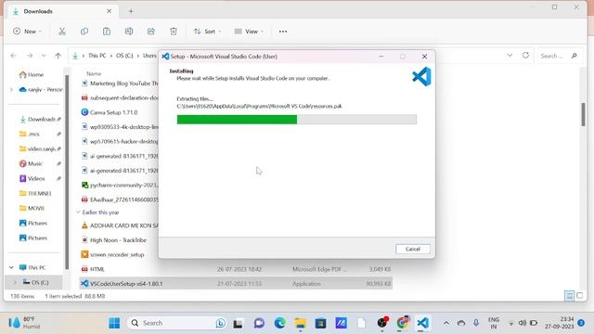This screenshot has height=334, width=594.
Task: Switch to large thumbnails view icon
Action: click(x=579, y=296)
